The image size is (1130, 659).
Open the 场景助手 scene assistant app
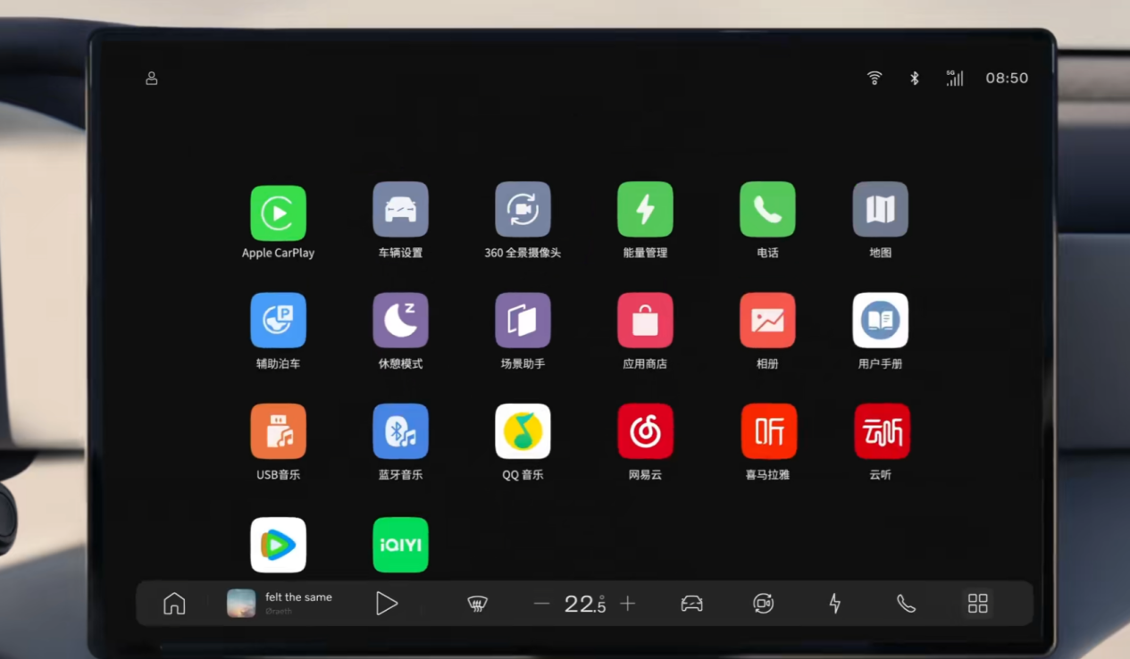pos(523,320)
